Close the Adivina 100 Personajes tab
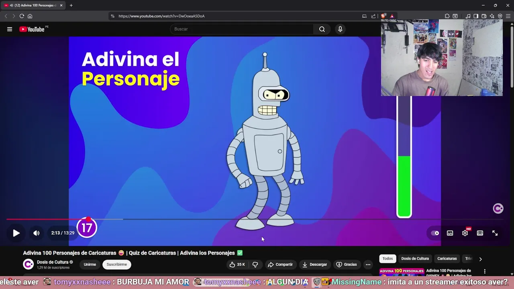 pyautogui.click(x=61, y=5)
